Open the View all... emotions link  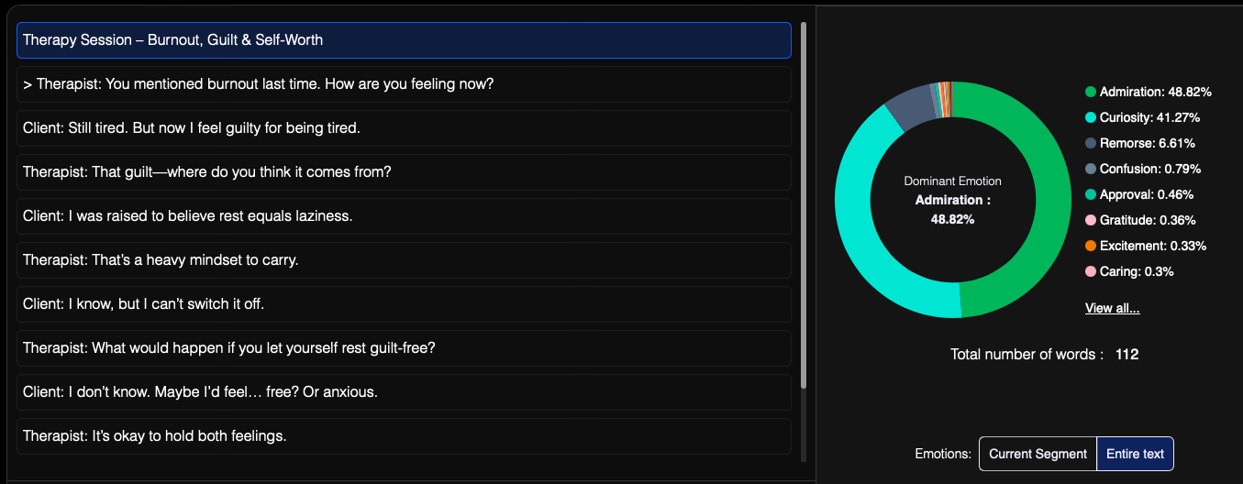pyautogui.click(x=1112, y=308)
